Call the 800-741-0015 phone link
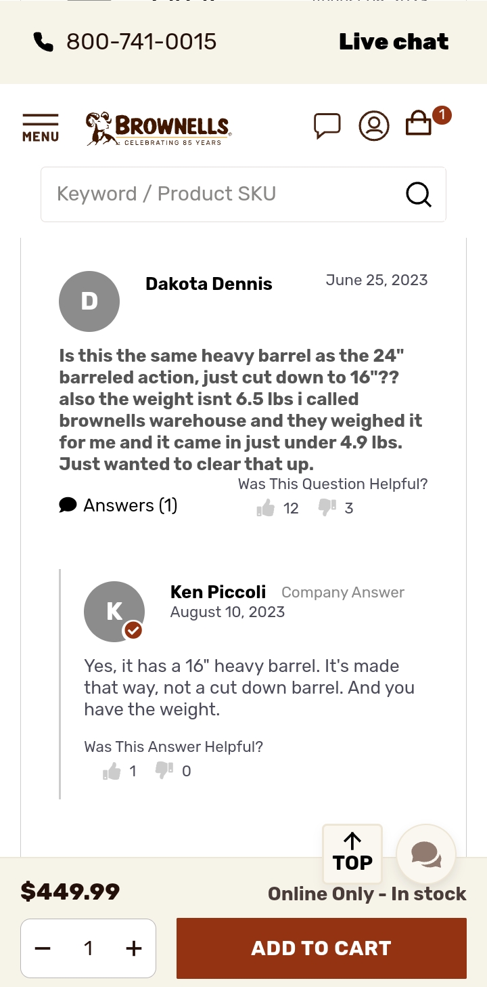Image resolution: width=487 pixels, height=987 pixels. coord(141,42)
